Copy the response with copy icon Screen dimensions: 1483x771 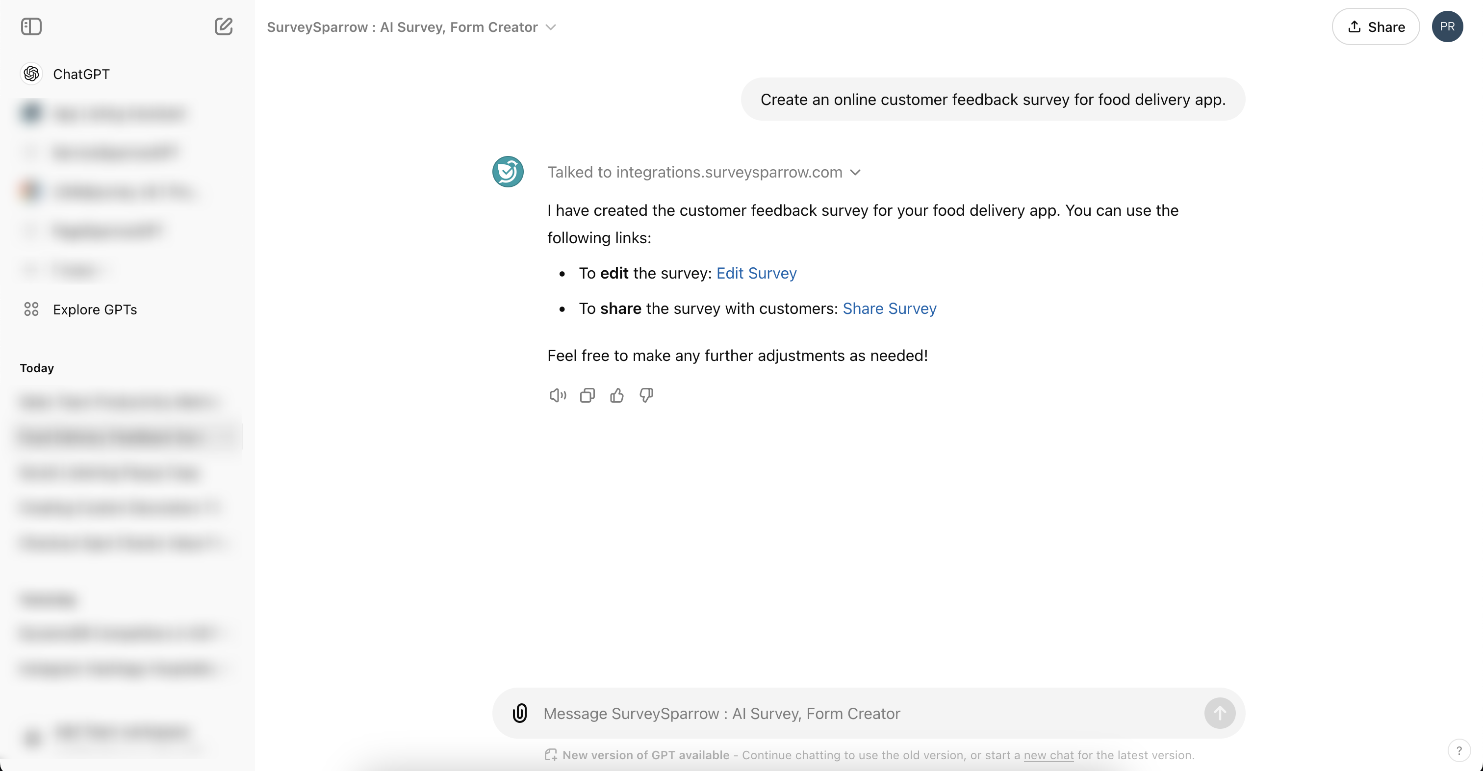[x=587, y=396]
